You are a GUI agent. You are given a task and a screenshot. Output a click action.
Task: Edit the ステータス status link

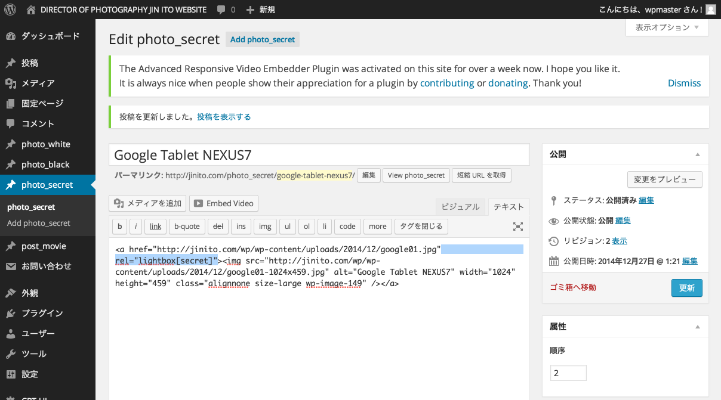click(646, 200)
